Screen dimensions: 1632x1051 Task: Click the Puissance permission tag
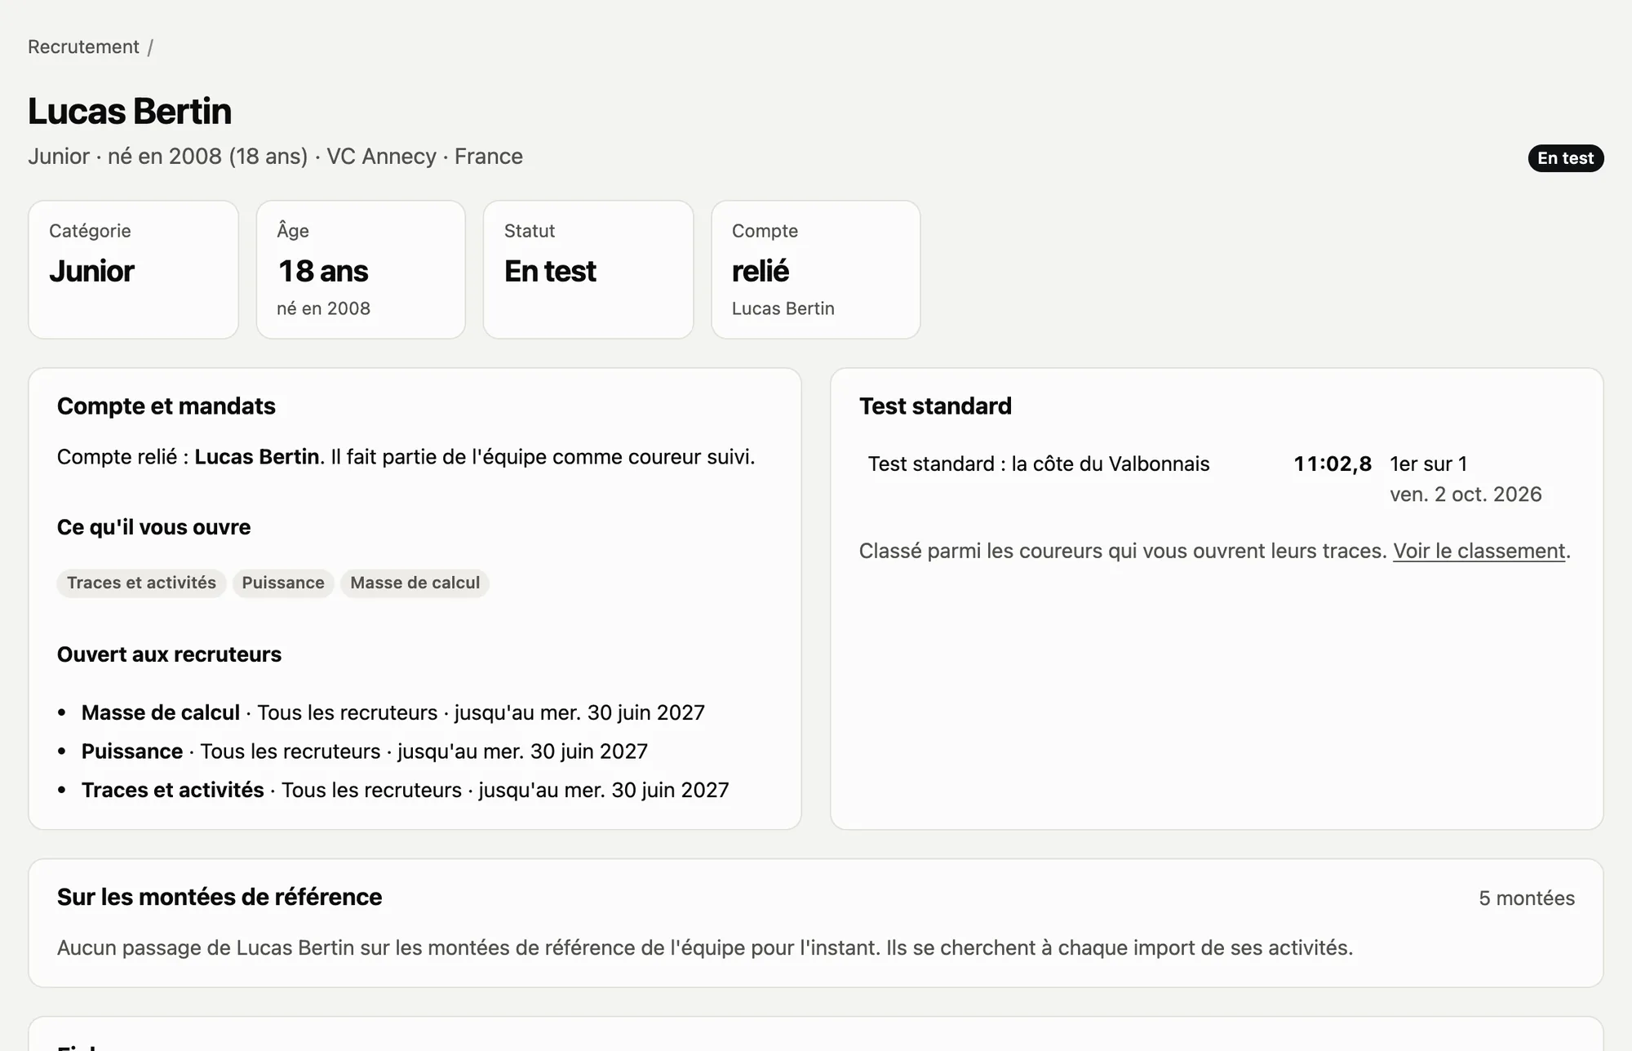283,583
